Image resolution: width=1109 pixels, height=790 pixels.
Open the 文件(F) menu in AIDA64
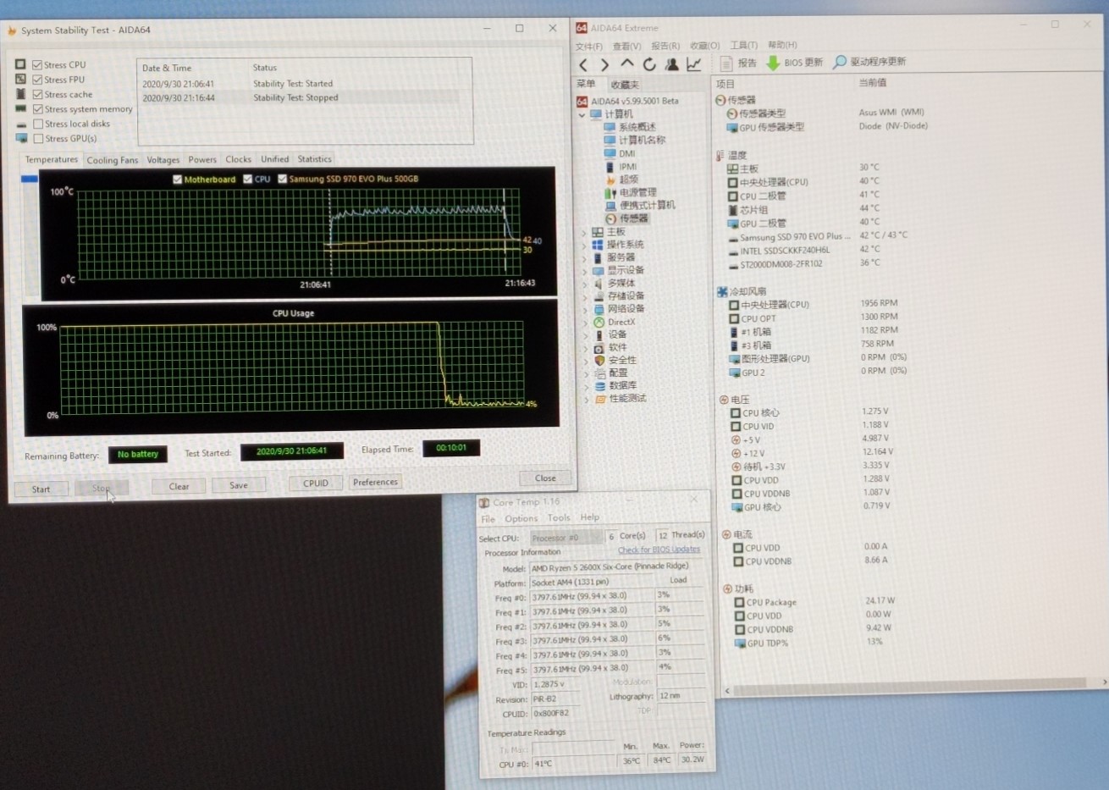[x=589, y=47]
